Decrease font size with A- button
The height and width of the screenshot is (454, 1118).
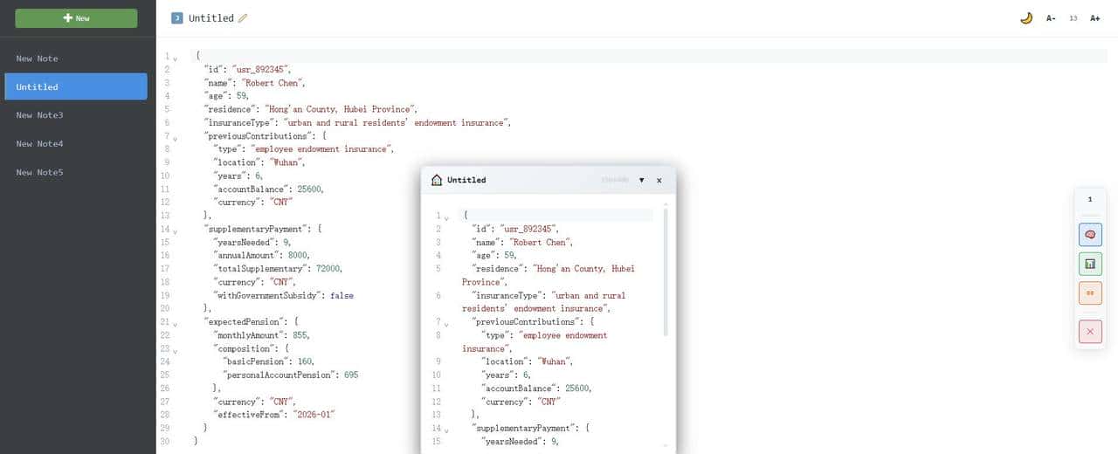[x=1051, y=18]
